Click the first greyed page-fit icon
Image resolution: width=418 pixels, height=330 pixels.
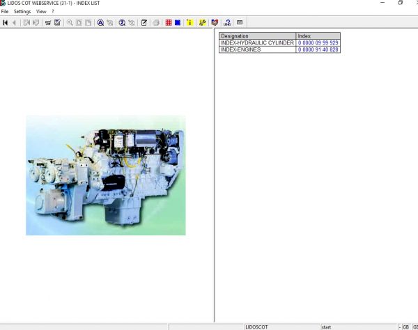[79, 23]
